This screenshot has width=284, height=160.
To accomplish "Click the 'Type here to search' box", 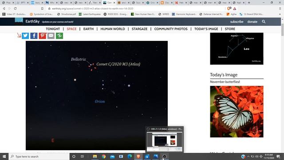I will tap(39, 156).
